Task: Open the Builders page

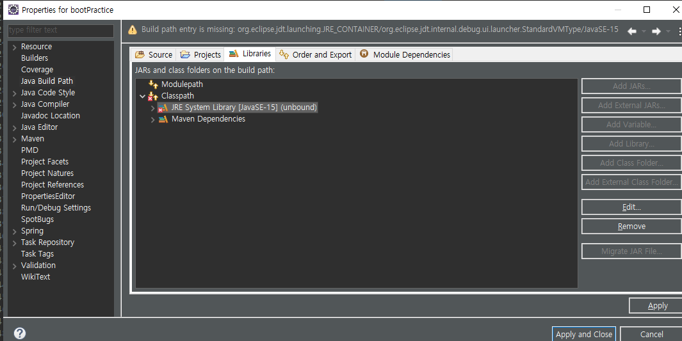Action: point(35,58)
